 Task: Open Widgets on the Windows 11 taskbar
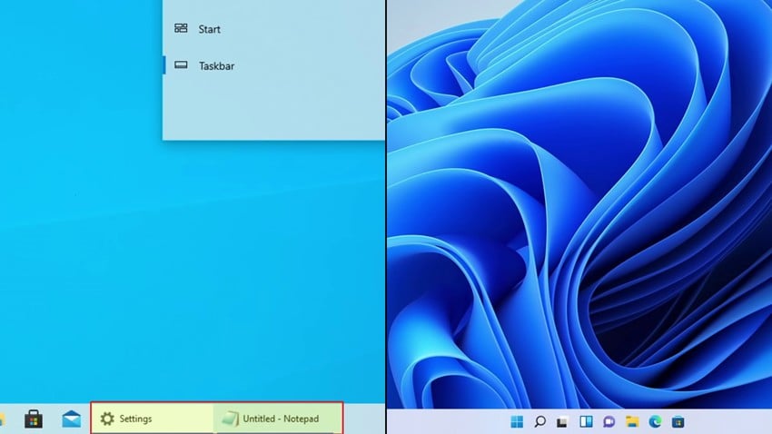coord(586,421)
